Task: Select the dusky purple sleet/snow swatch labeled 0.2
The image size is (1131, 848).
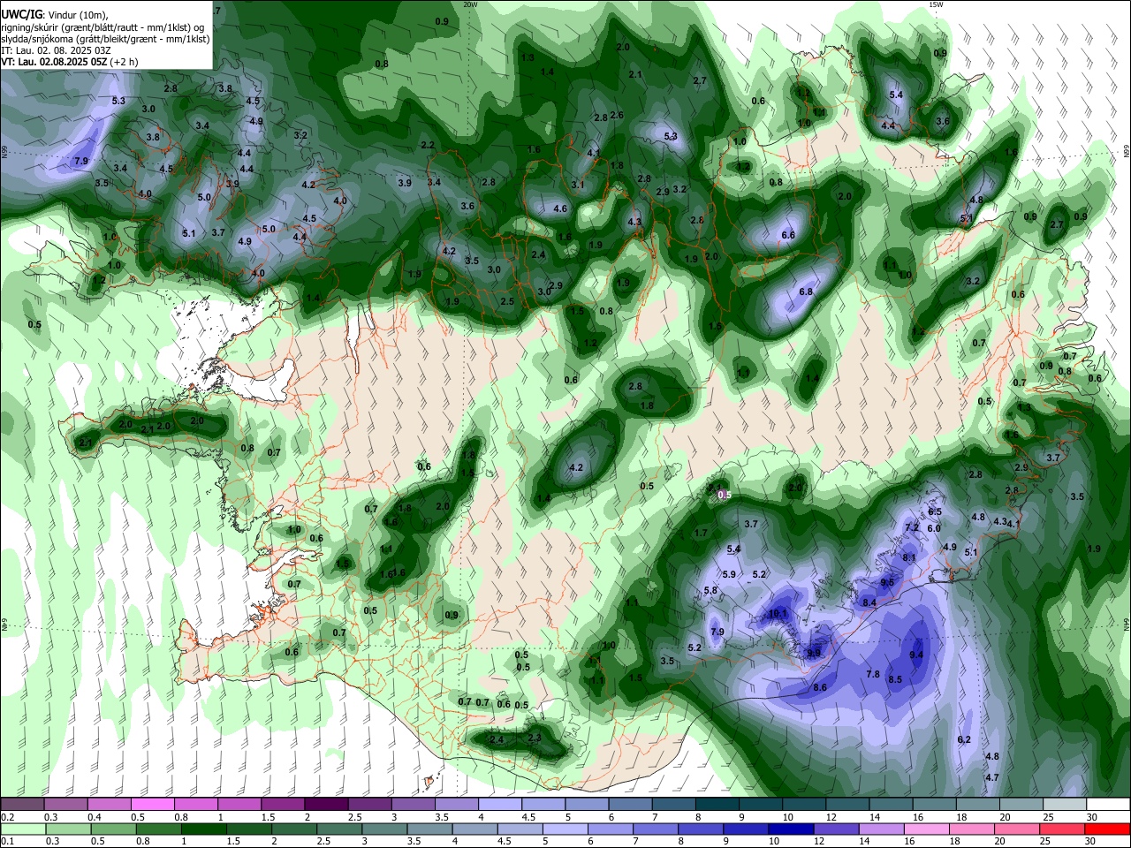Action: click(22, 804)
